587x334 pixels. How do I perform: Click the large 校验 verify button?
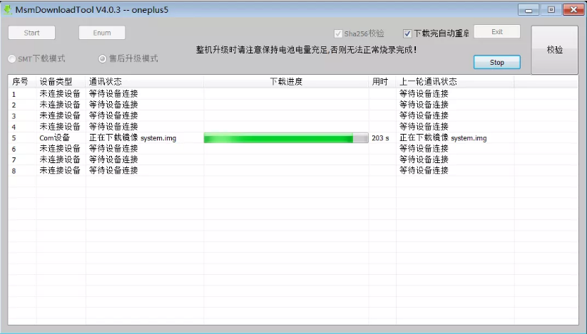click(554, 50)
